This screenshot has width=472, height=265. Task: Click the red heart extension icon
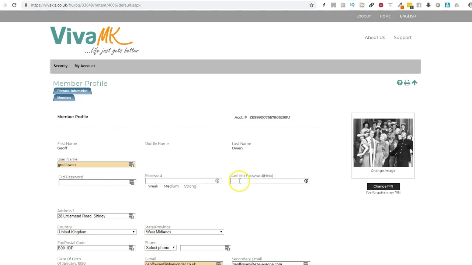(x=381, y=5)
